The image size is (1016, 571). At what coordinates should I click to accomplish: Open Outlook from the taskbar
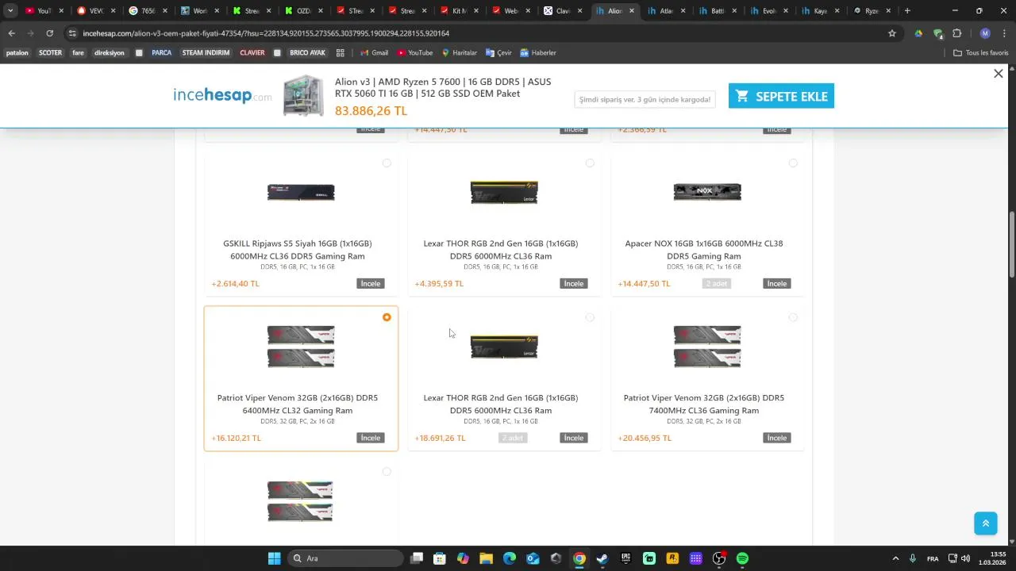tap(533, 558)
